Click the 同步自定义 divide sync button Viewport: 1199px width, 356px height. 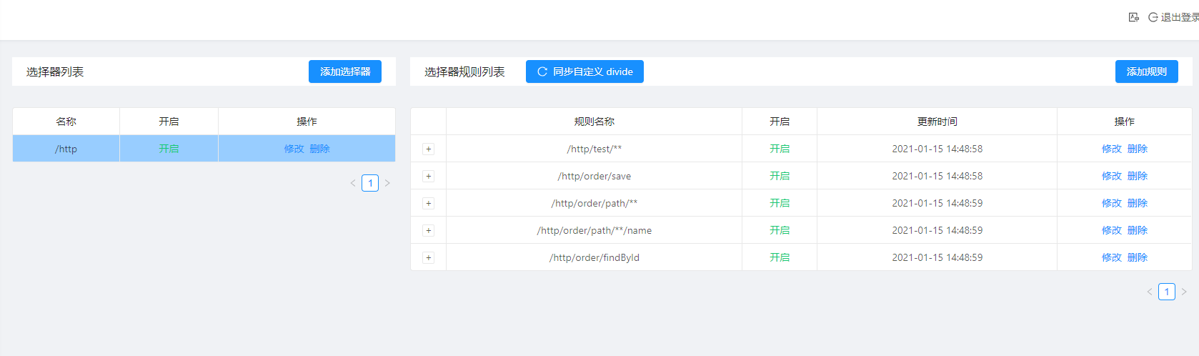click(584, 71)
